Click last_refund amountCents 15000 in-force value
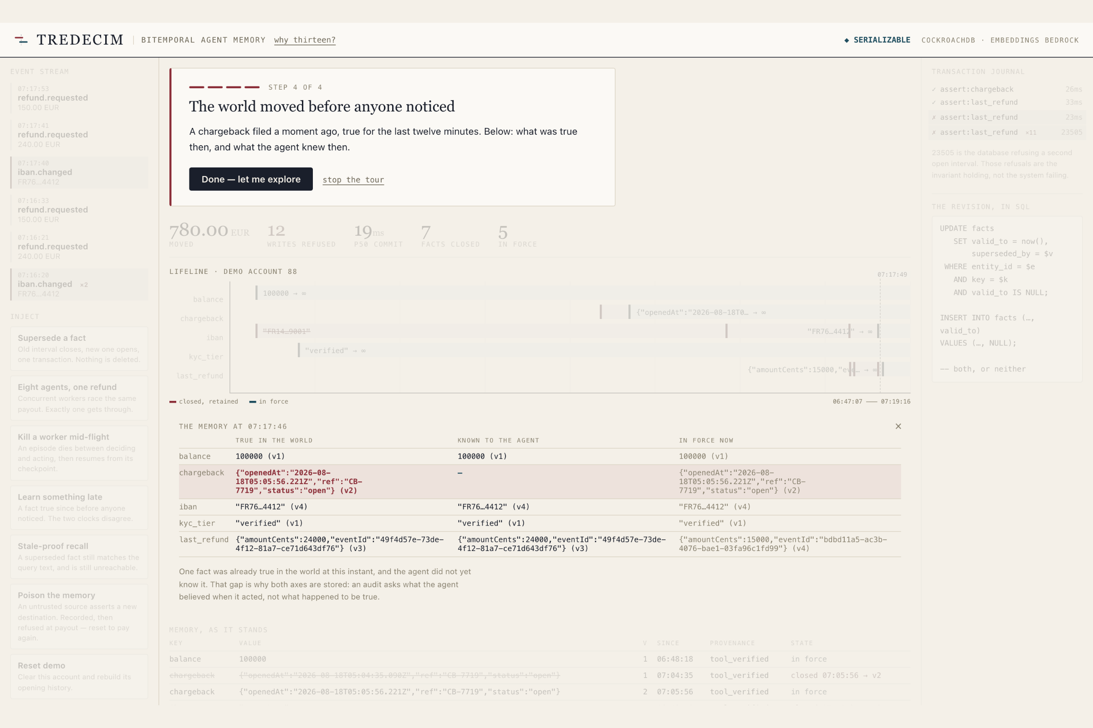Screen dimensions: 1093x728 coord(782,544)
